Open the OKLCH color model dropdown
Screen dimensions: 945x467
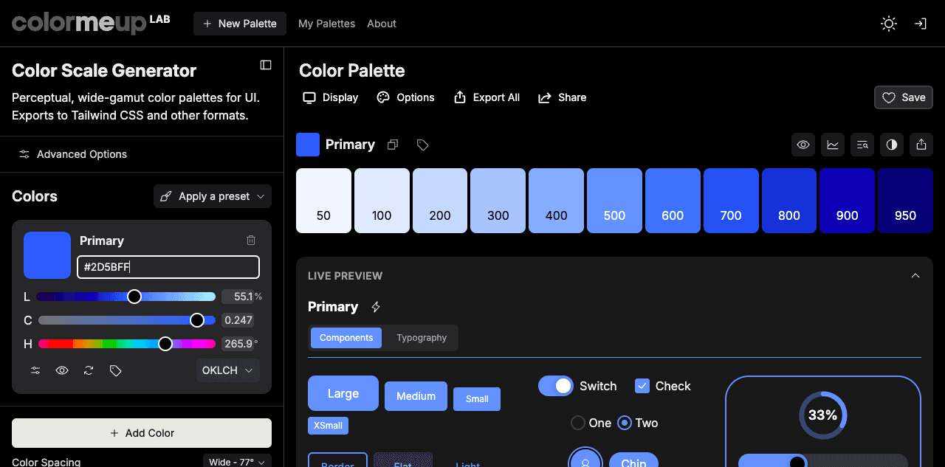point(228,370)
